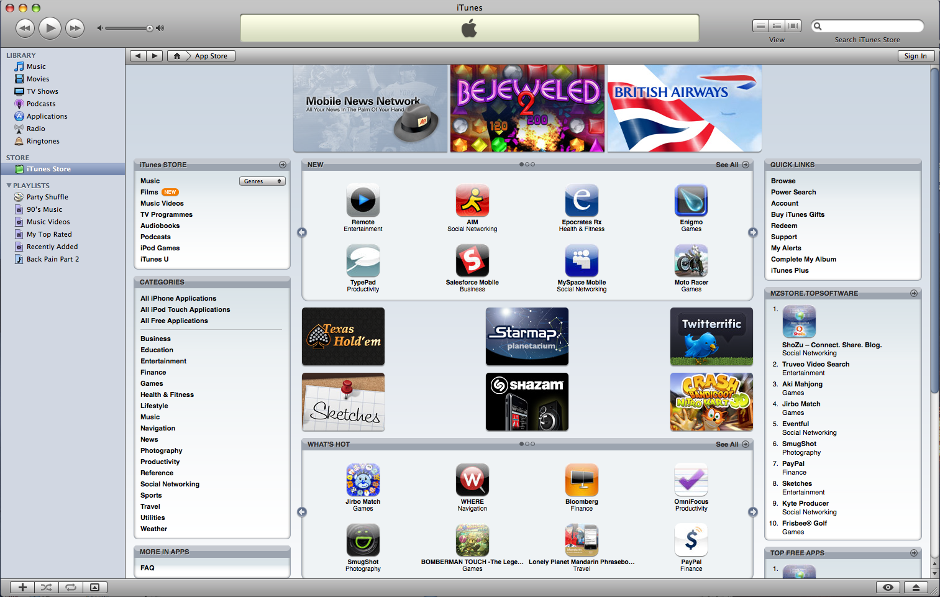Open the Enigmo game icon
This screenshot has width=940, height=597.
tap(691, 201)
